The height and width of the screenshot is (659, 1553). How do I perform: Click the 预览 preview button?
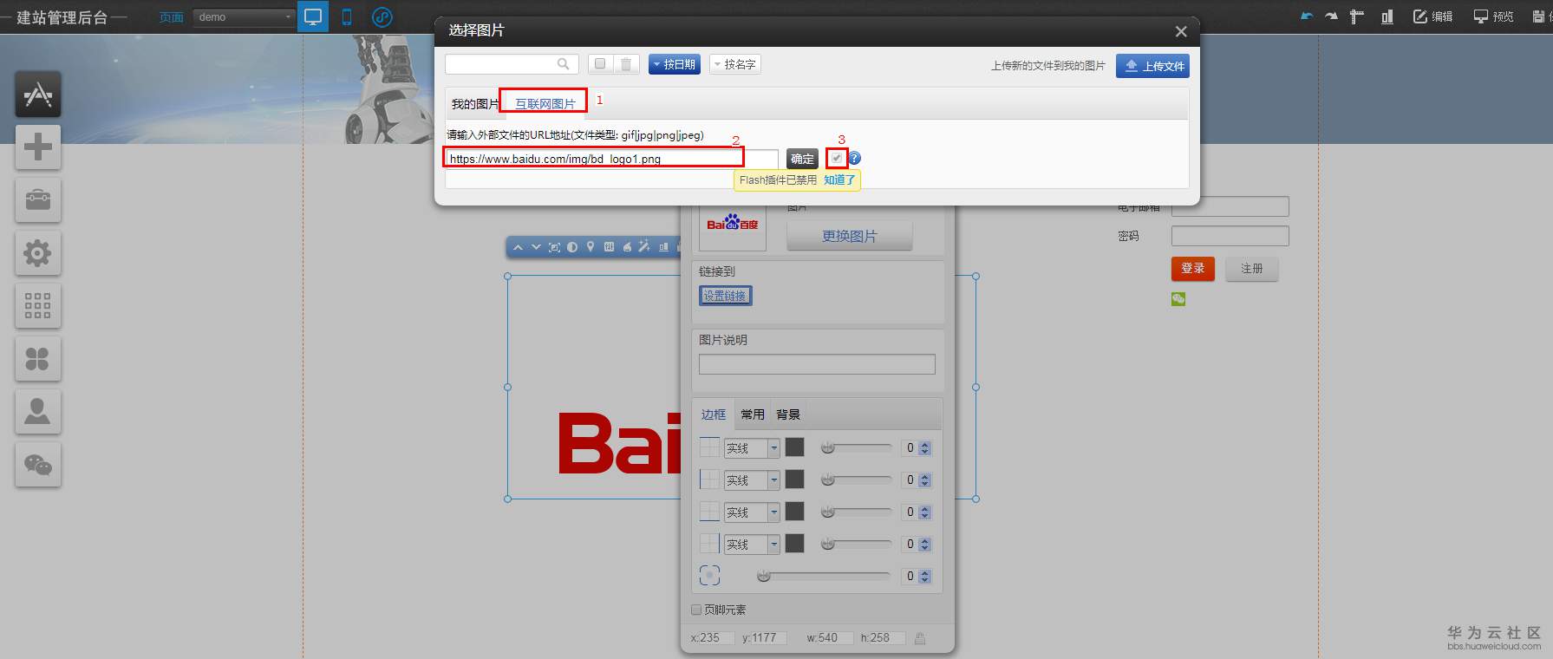tap(1493, 16)
